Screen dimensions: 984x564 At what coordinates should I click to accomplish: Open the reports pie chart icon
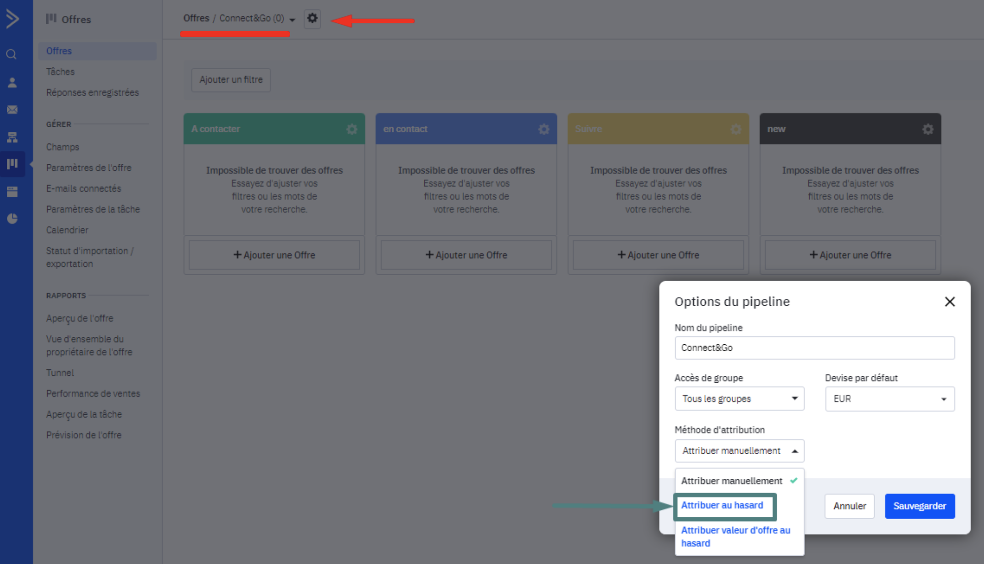[12, 219]
